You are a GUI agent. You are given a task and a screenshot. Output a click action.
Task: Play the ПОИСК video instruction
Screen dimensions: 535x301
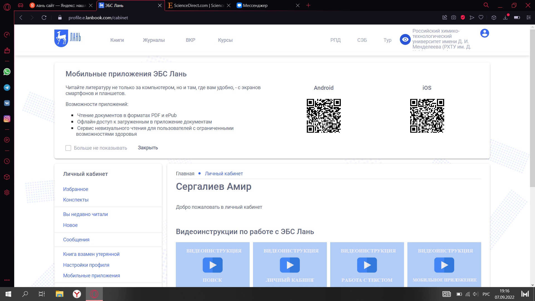213,265
